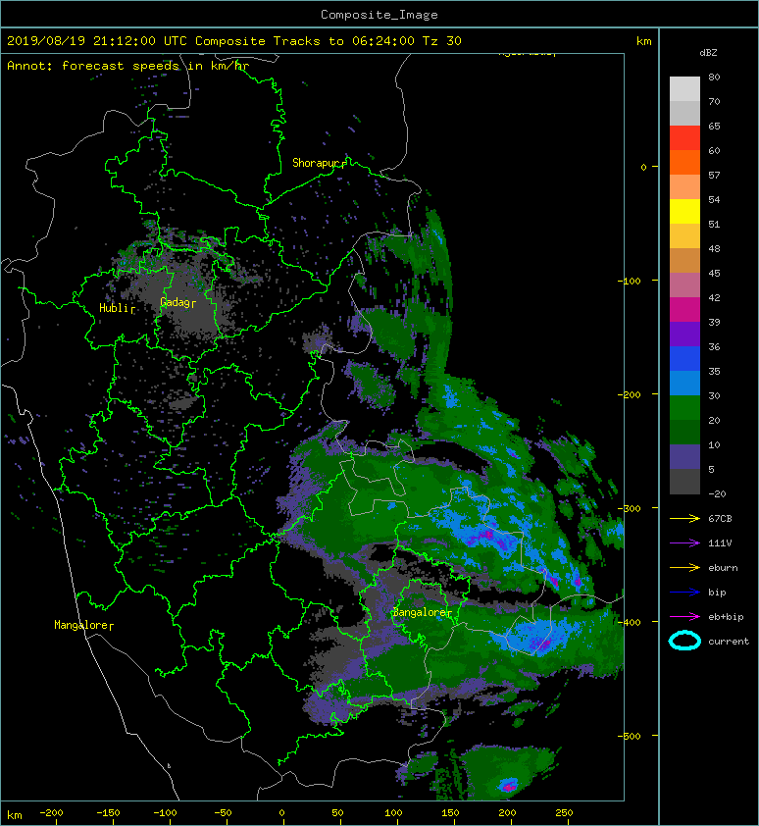Click the km unit label at top right

pyautogui.click(x=643, y=41)
